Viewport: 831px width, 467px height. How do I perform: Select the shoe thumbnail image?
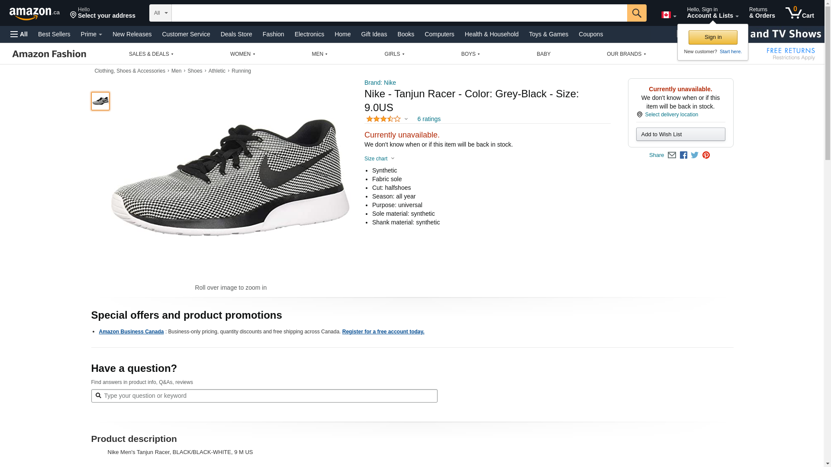[x=100, y=101]
